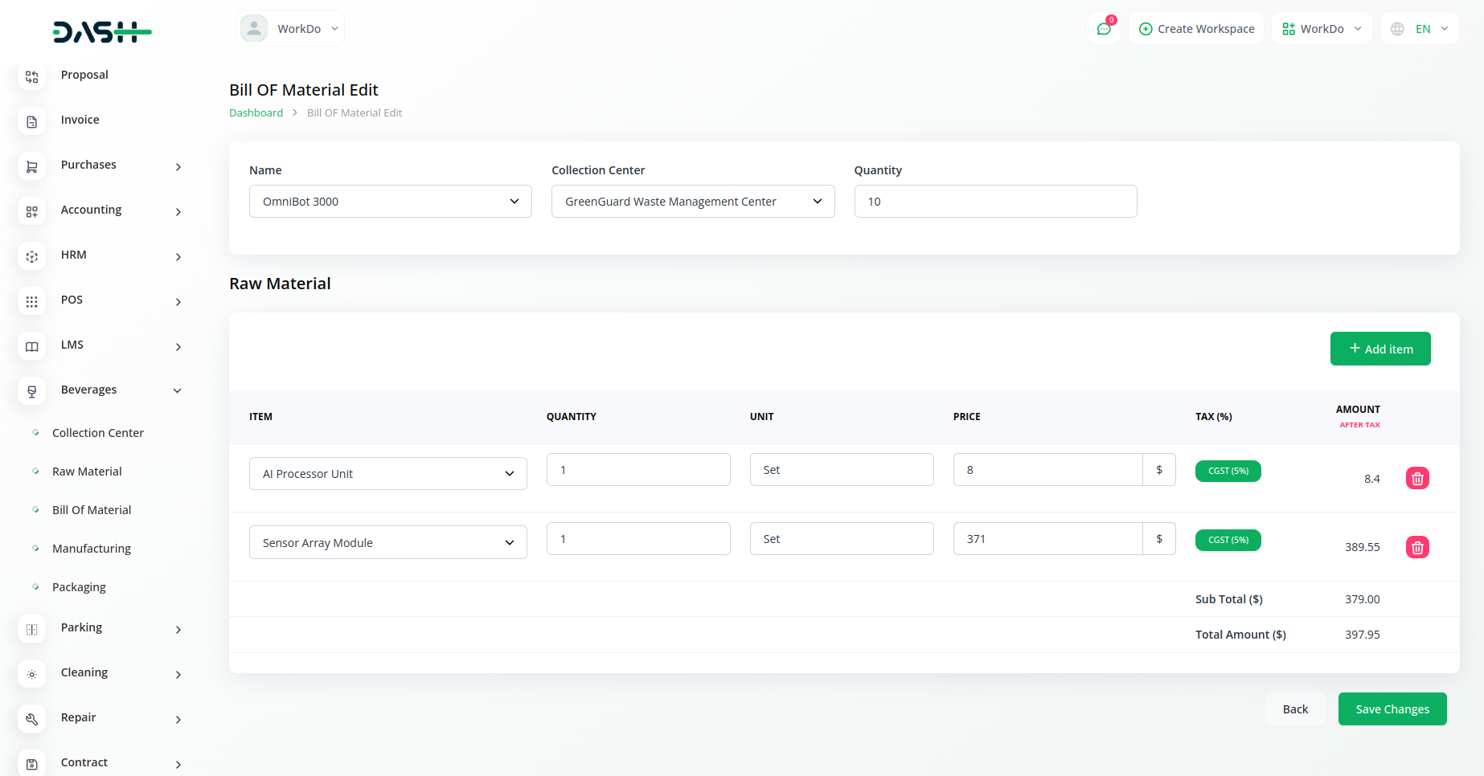Click the DASH logo

102,32
